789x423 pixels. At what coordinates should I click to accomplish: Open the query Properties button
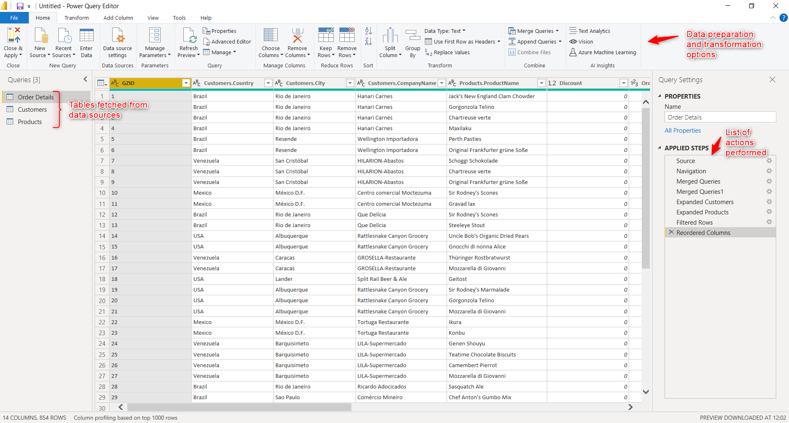click(219, 31)
